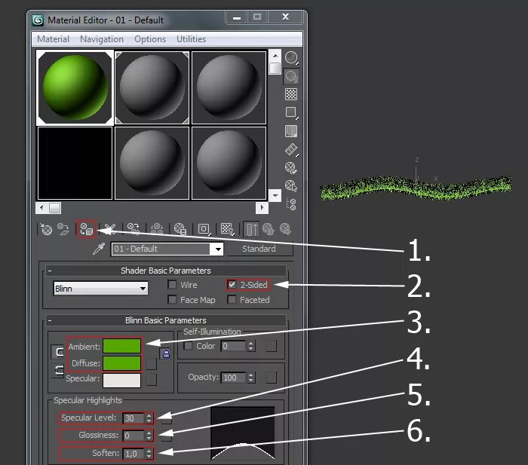Screen dimensions: 528x465
Task: Click the Go to Parent icon
Action: 269,229
